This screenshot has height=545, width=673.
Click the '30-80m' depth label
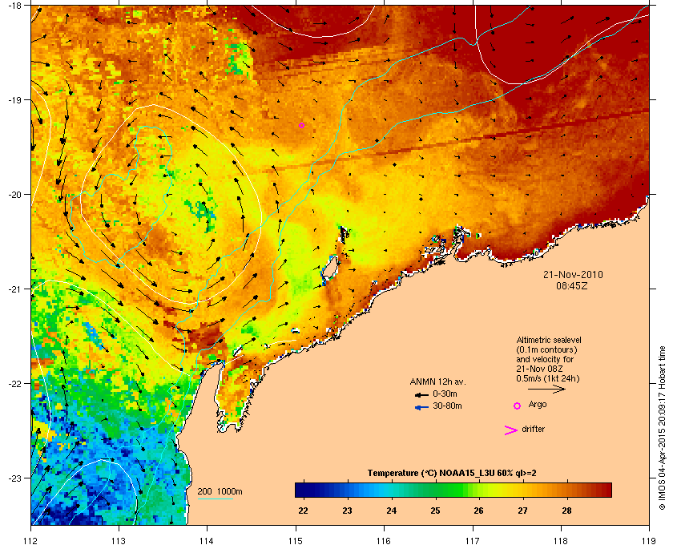(447, 406)
